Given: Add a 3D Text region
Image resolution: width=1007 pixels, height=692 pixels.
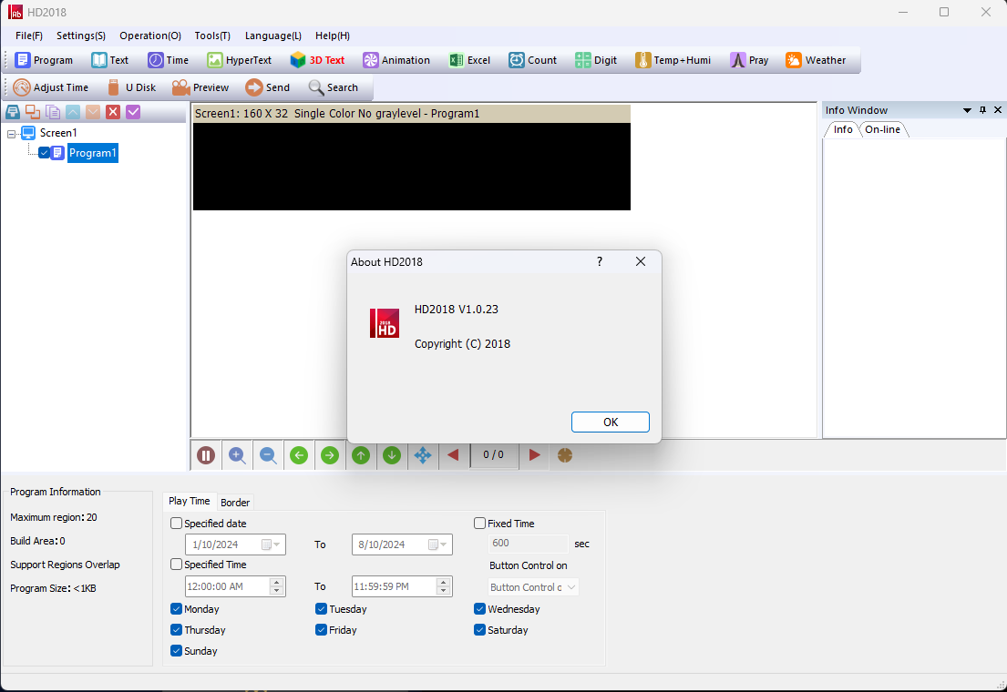Looking at the screenshot, I should tap(317, 60).
